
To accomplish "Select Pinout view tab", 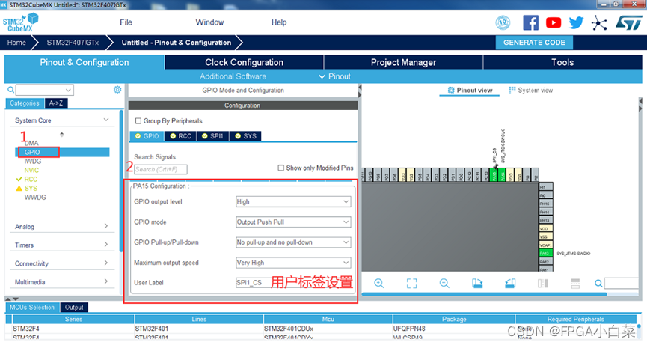I will click(x=470, y=90).
